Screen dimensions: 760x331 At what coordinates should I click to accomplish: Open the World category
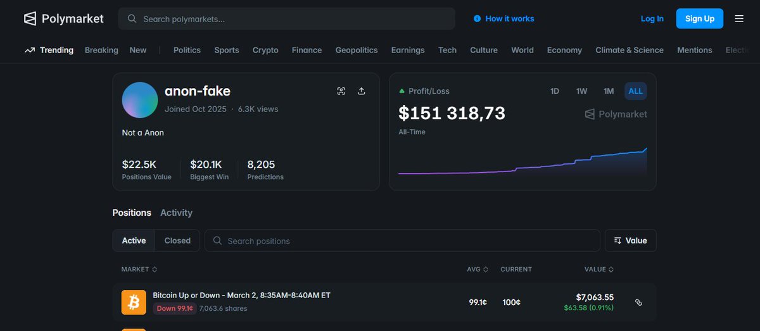click(x=522, y=50)
